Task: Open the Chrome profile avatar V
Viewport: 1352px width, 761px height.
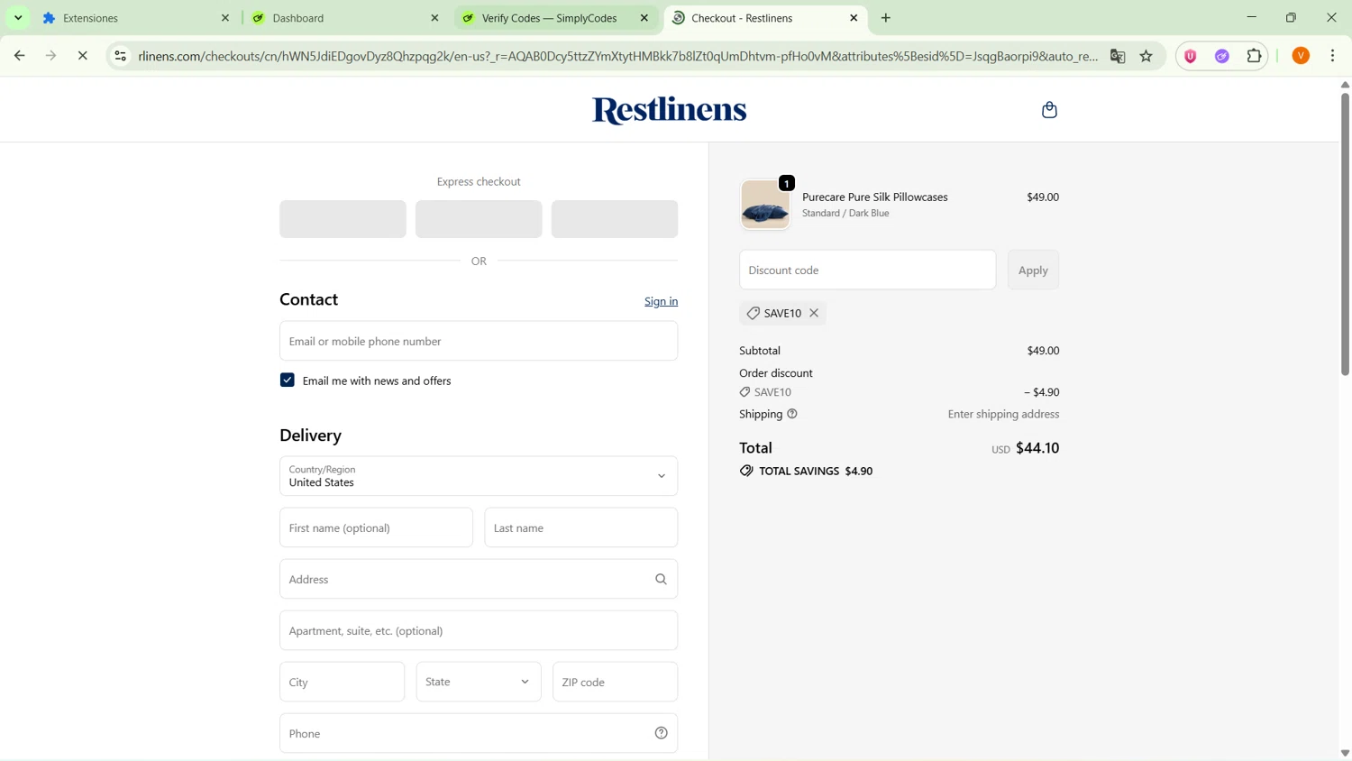Action: [1301, 56]
